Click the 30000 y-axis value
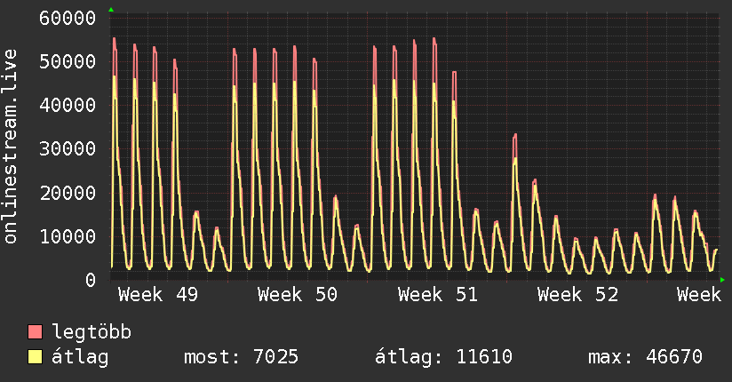Image resolution: width=732 pixels, height=382 pixels. point(69,148)
